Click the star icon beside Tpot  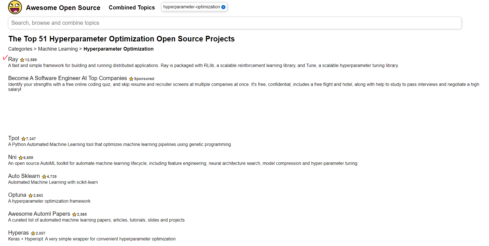(x=23, y=139)
